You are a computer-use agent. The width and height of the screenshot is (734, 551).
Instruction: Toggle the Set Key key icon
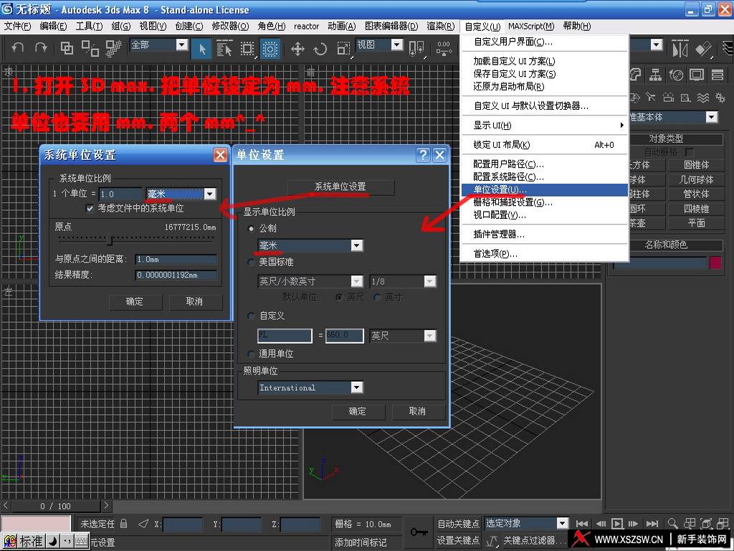tap(419, 532)
